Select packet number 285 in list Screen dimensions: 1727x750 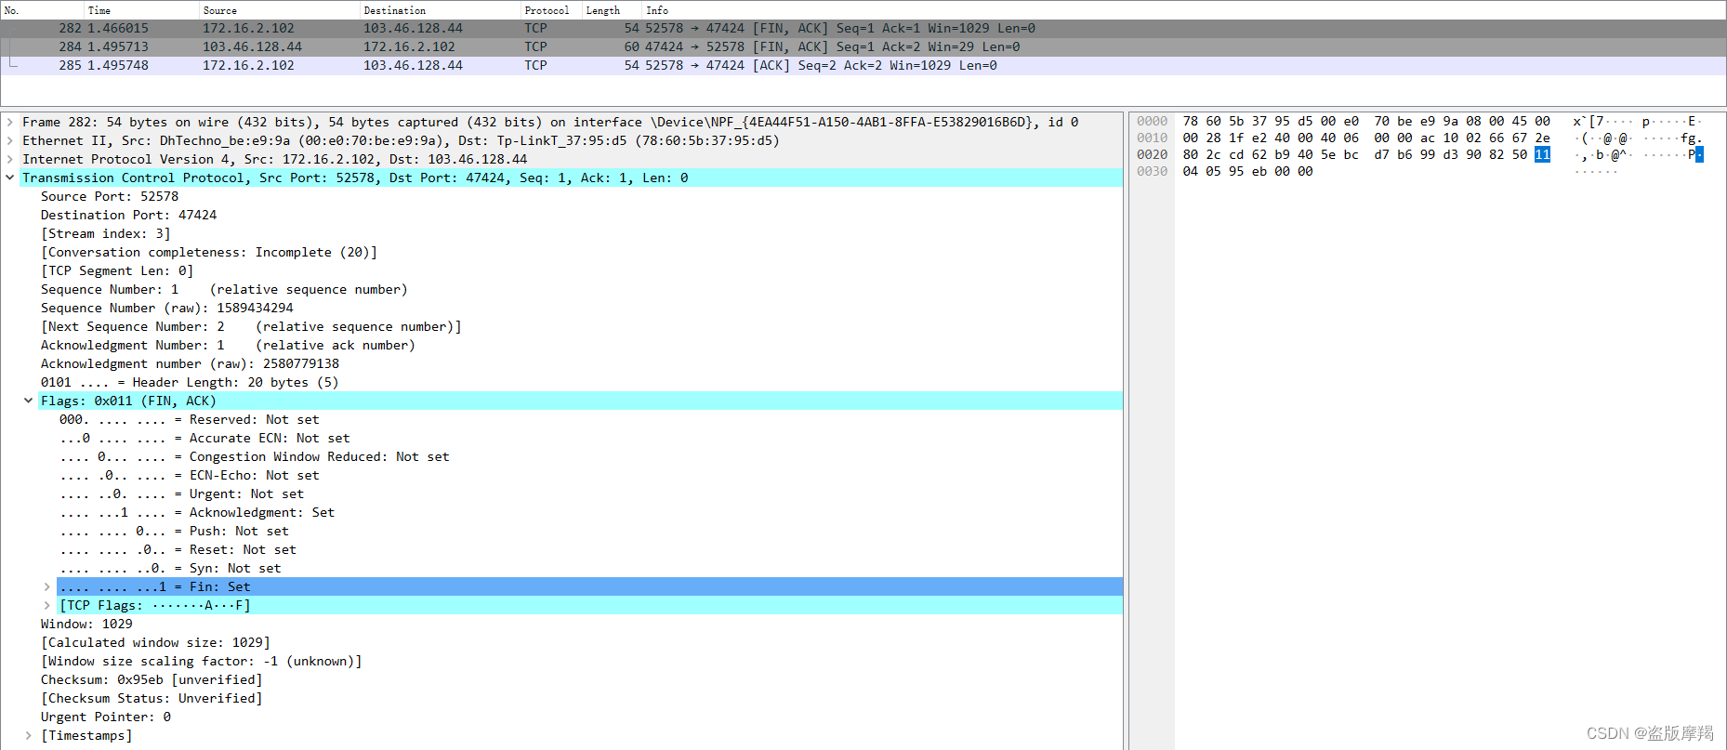point(863,66)
